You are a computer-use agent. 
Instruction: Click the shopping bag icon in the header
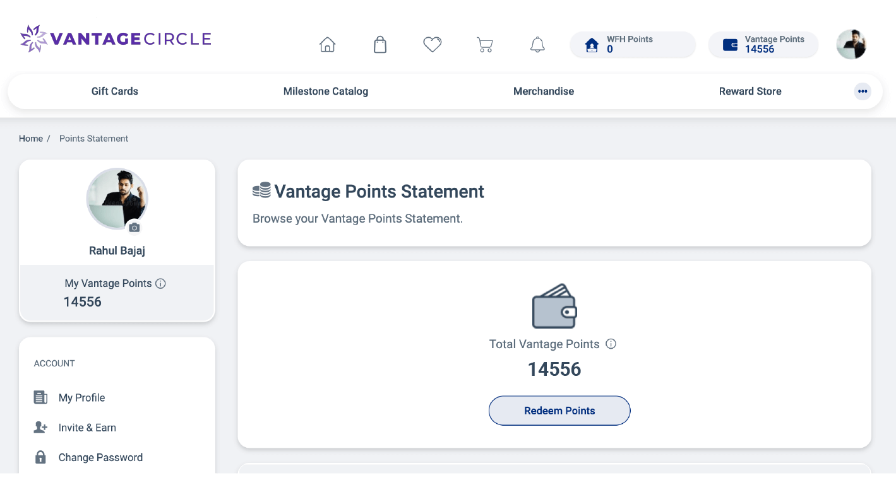pyautogui.click(x=379, y=44)
